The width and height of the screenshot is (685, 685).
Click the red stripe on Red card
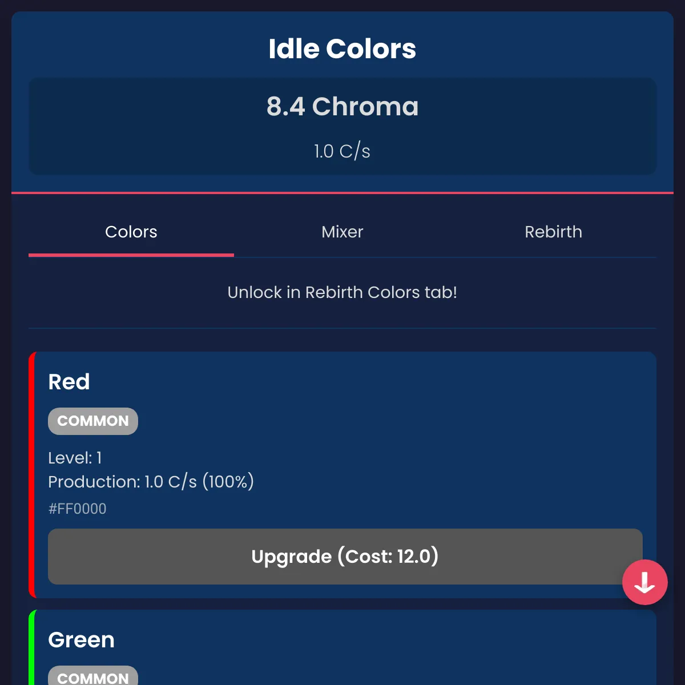tap(32, 475)
